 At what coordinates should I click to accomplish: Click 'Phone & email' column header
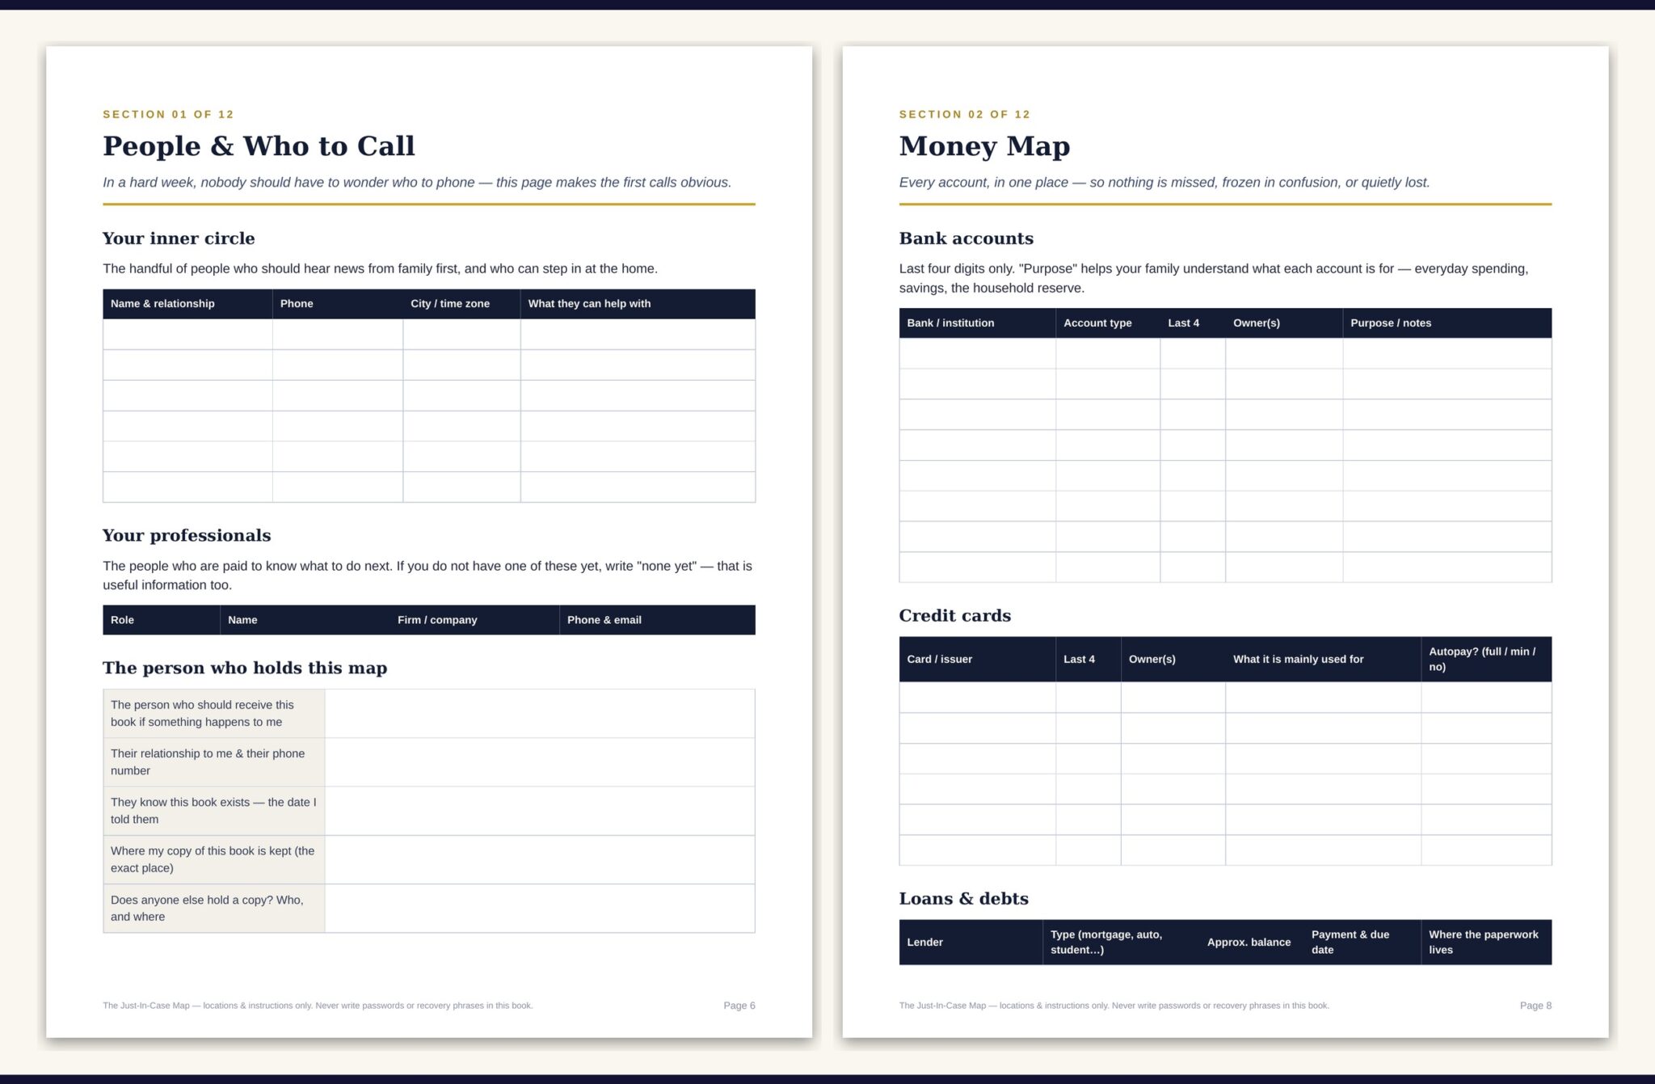coord(657,620)
